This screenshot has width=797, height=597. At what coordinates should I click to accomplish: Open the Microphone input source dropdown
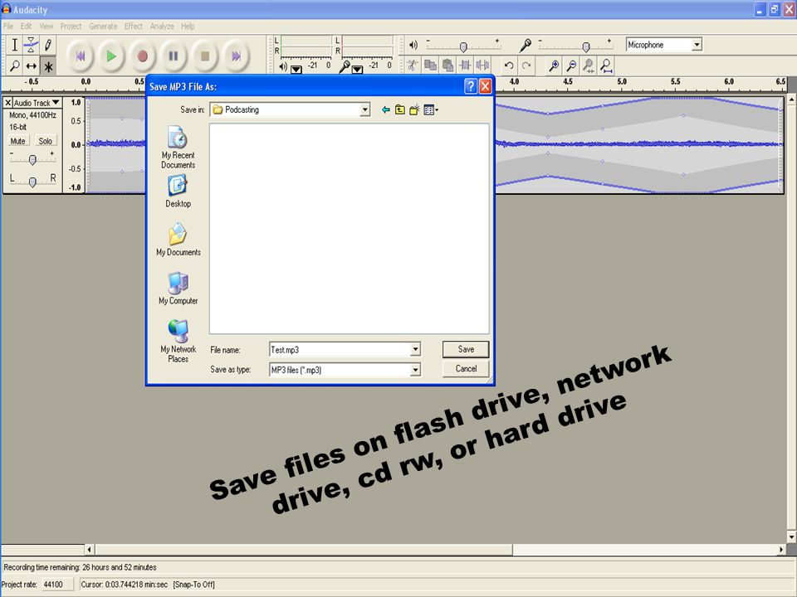697,45
